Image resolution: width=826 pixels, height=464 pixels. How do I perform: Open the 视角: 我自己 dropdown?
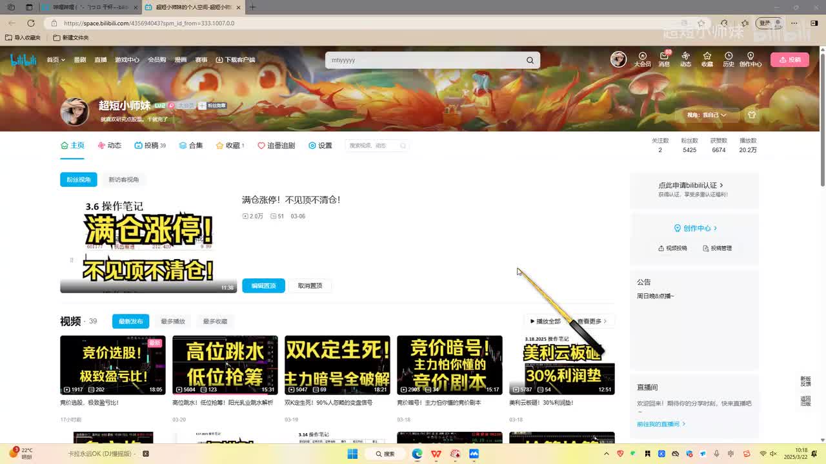pos(707,115)
